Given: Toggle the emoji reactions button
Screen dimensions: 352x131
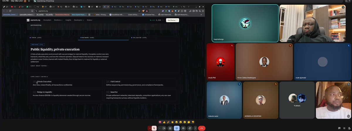Looking at the screenshot, I should pyautogui.click(x=177, y=128).
